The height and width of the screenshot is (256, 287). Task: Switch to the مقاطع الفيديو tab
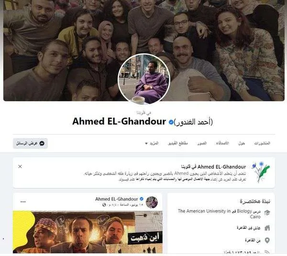coord(178,143)
